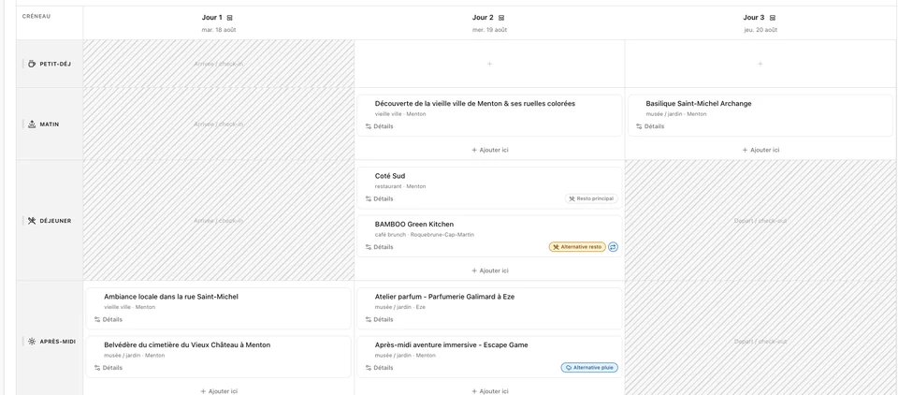Select the Jour 3 column header
Viewport: 898px width, 395px height.
pos(760,22)
